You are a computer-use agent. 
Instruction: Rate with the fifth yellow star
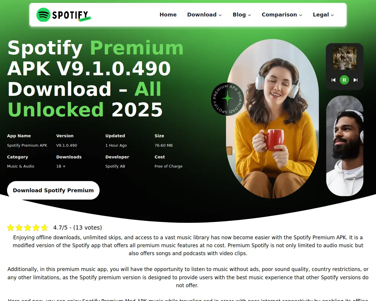[x=45, y=228]
